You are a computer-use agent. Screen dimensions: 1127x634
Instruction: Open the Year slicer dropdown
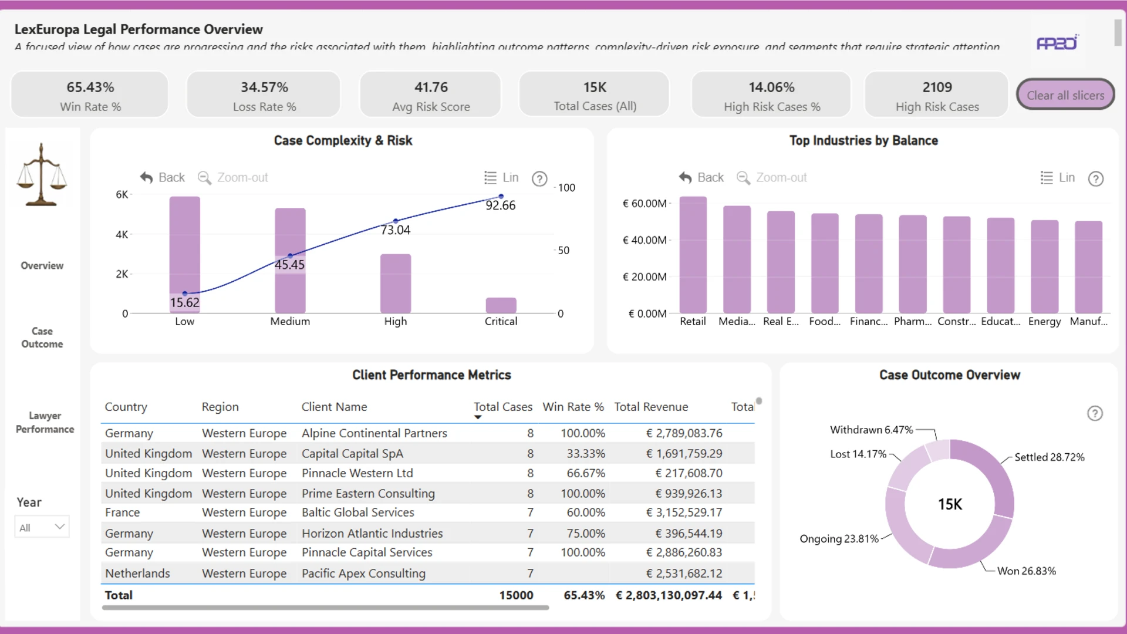pos(42,527)
